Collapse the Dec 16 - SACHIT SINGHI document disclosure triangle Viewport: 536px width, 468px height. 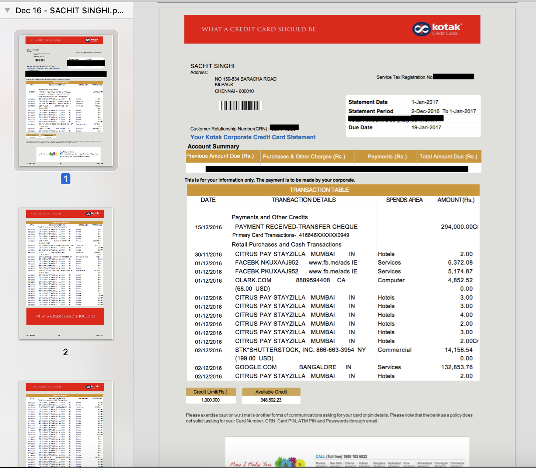[7, 11]
